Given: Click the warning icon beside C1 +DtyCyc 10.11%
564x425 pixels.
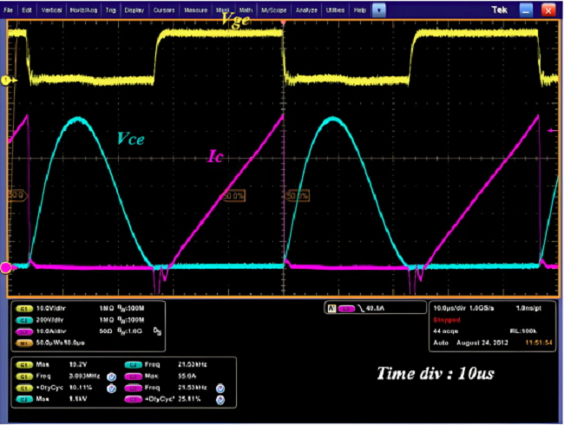Looking at the screenshot, I should click(110, 389).
